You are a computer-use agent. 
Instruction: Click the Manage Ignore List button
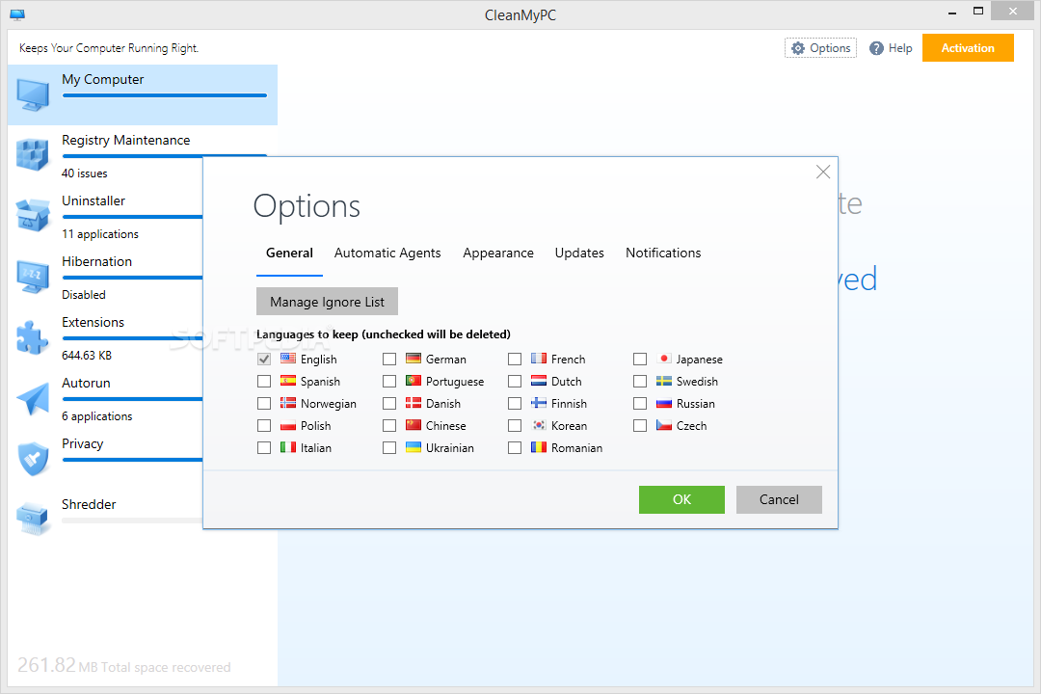pyautogui.click(x=328, y=302)
